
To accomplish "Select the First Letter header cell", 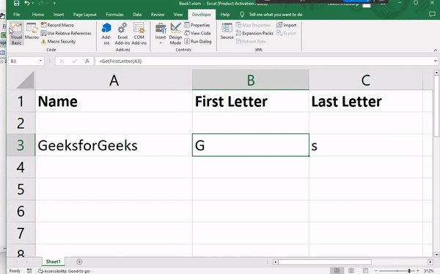I will point(251,101).
